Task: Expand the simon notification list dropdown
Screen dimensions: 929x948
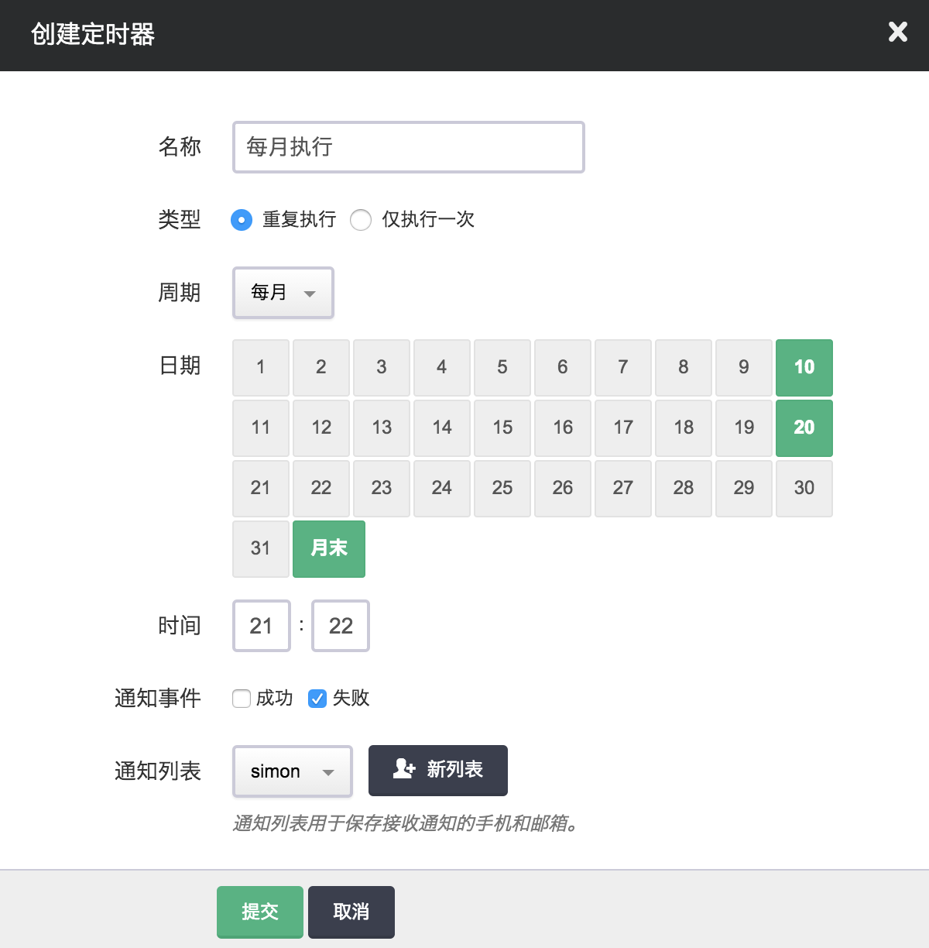Action: point(292,771)
